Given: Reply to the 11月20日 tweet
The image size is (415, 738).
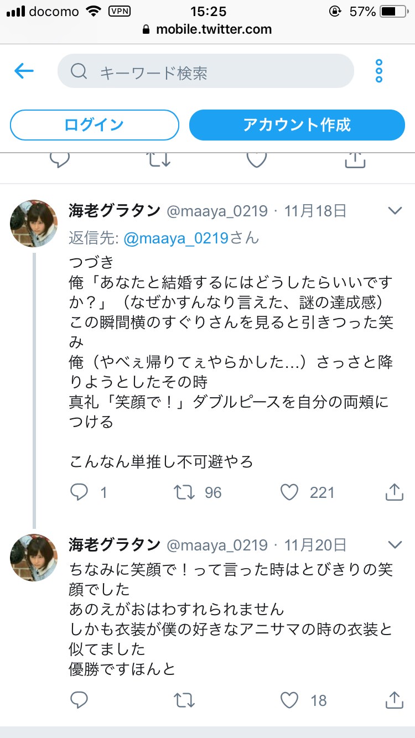Looking at the screenshot, I should pos(80,700).
